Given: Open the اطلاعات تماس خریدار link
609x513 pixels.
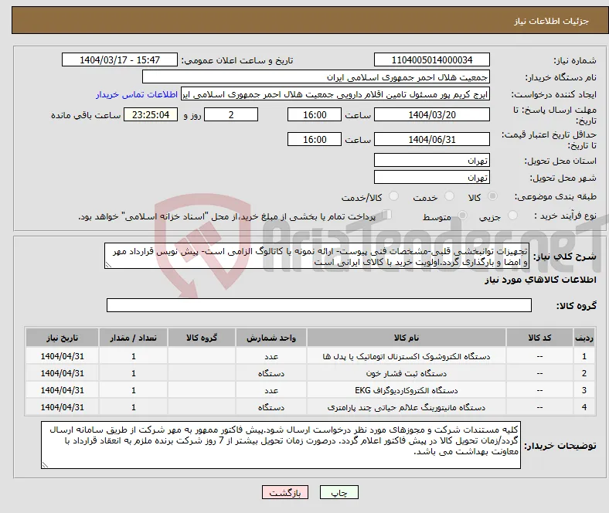Looking at the screenshot, I should 137,94.
